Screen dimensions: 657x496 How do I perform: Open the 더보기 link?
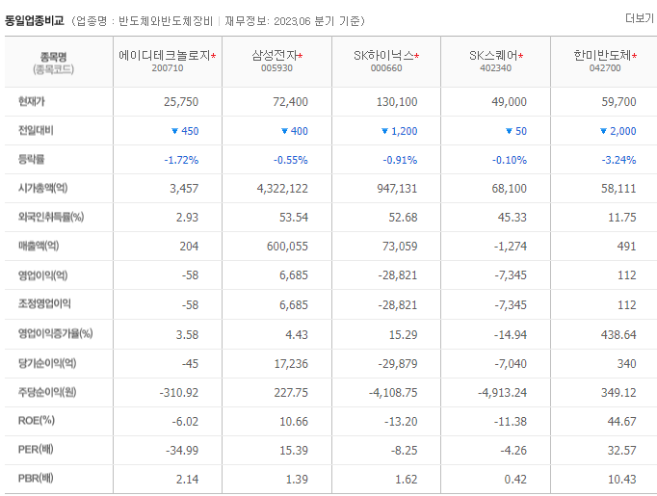point(640,18)
